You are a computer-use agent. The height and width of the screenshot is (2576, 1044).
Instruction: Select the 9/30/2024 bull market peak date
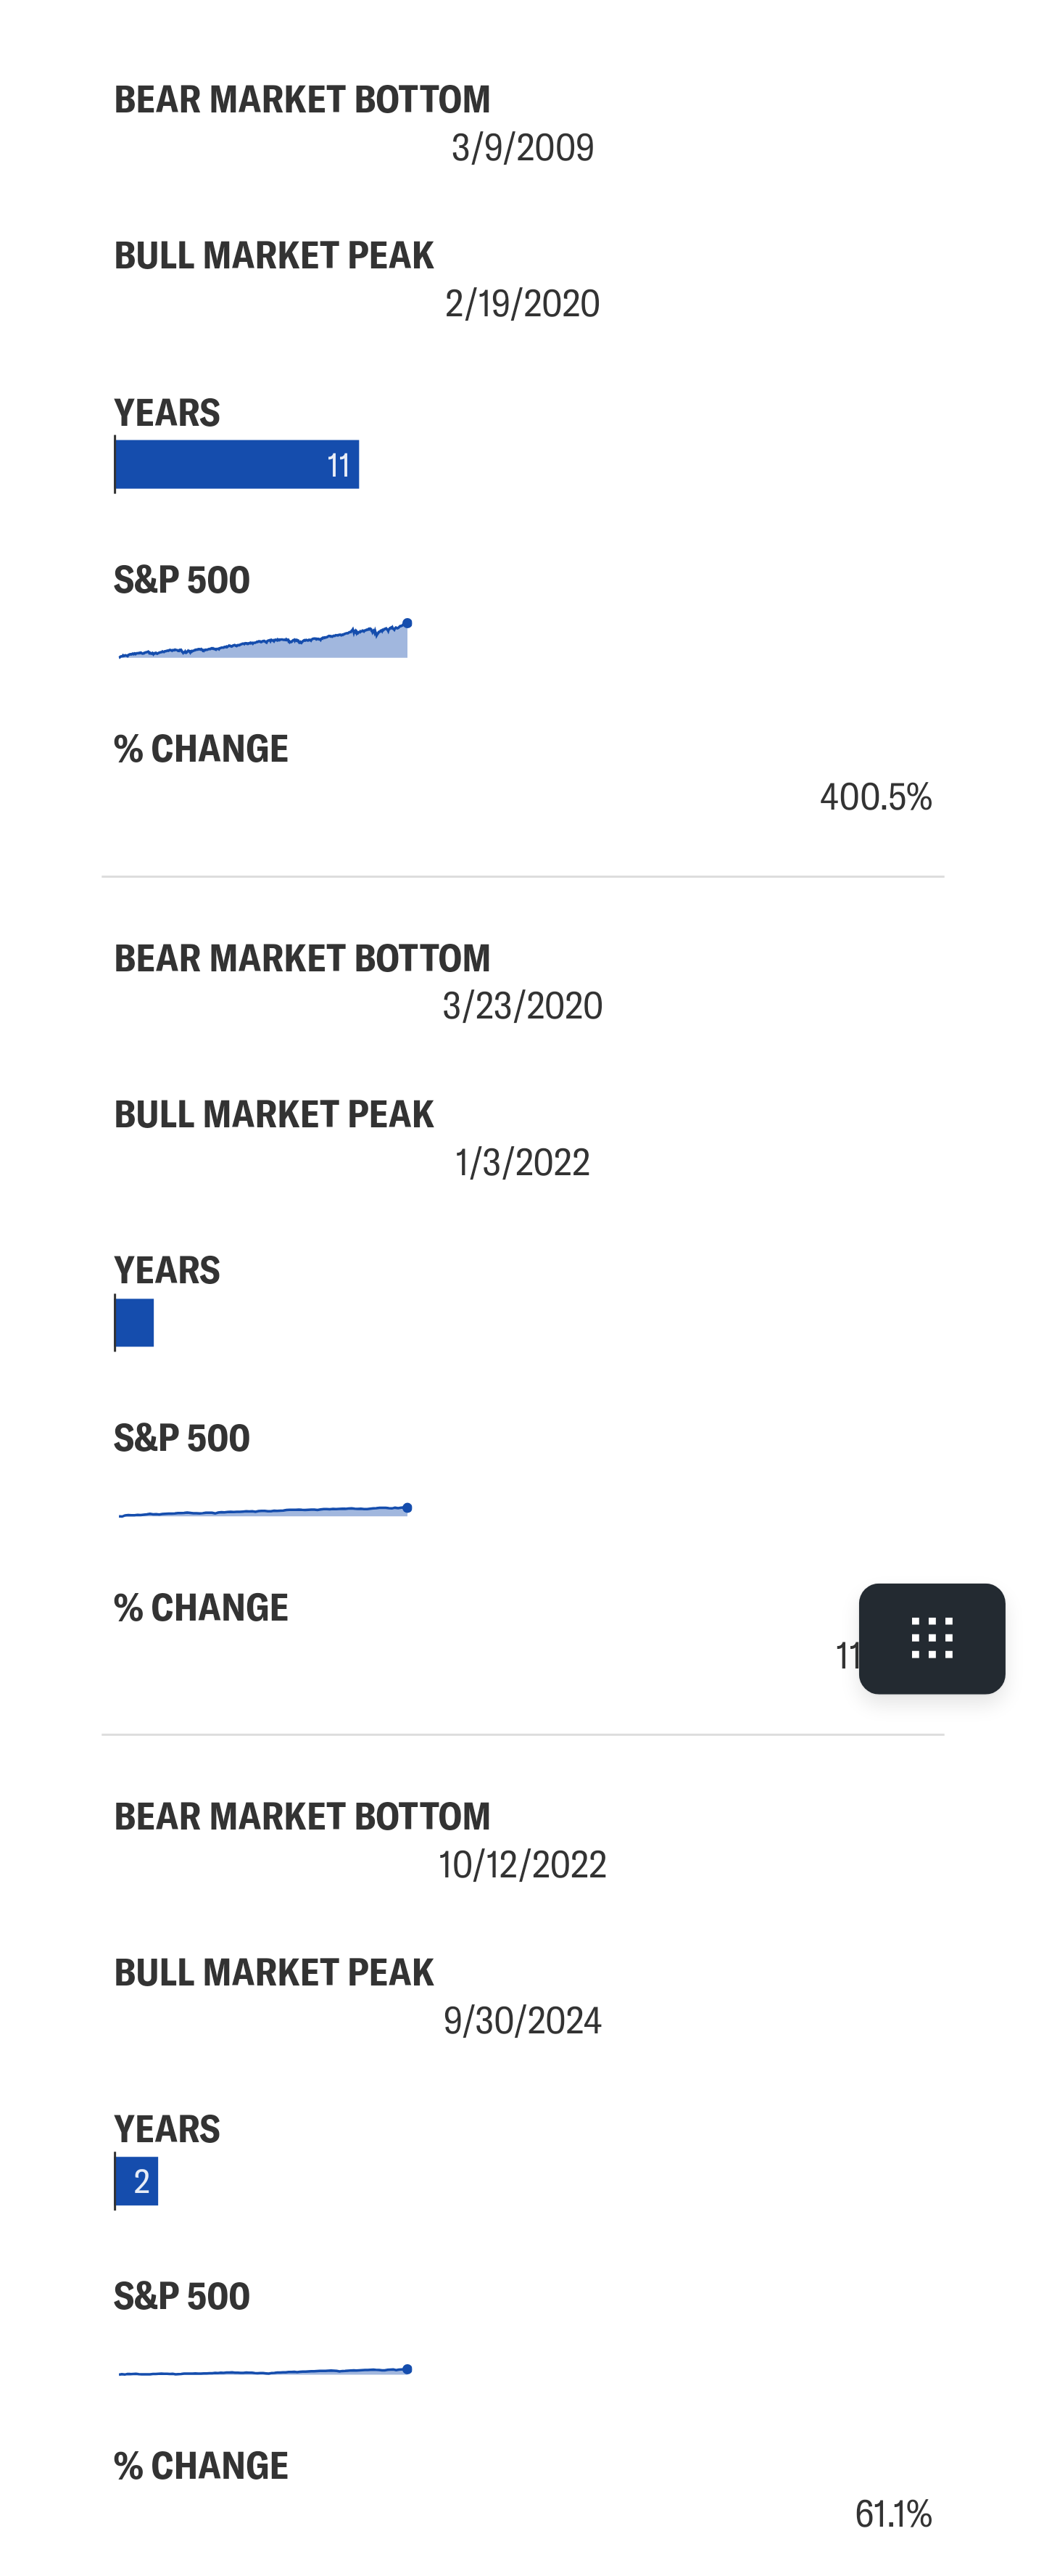523,2021
